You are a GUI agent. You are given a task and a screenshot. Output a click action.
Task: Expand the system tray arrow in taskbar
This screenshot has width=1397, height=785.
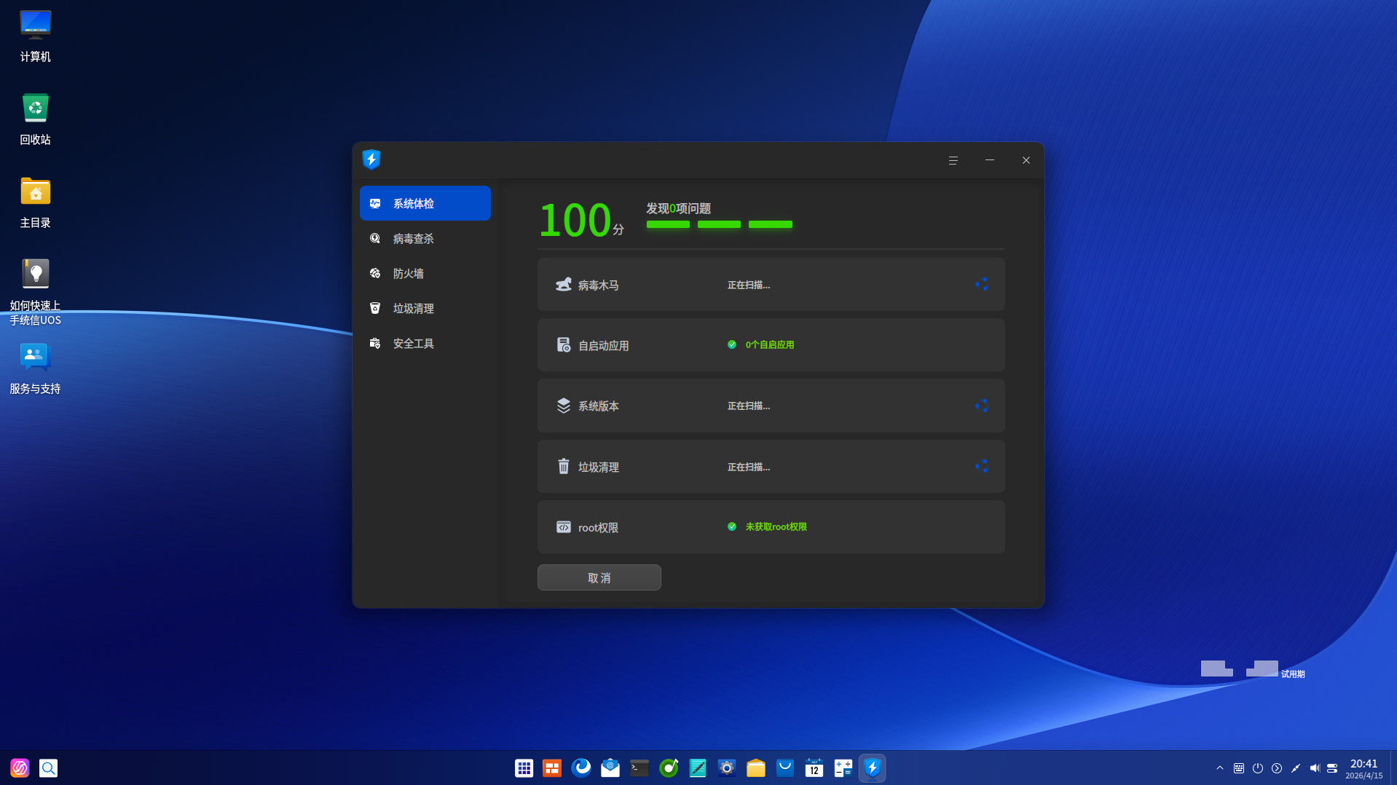click(1220, 768)
